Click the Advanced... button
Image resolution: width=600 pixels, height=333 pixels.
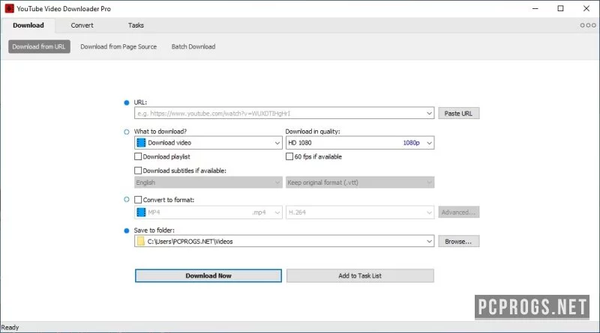tap(458, 213)
